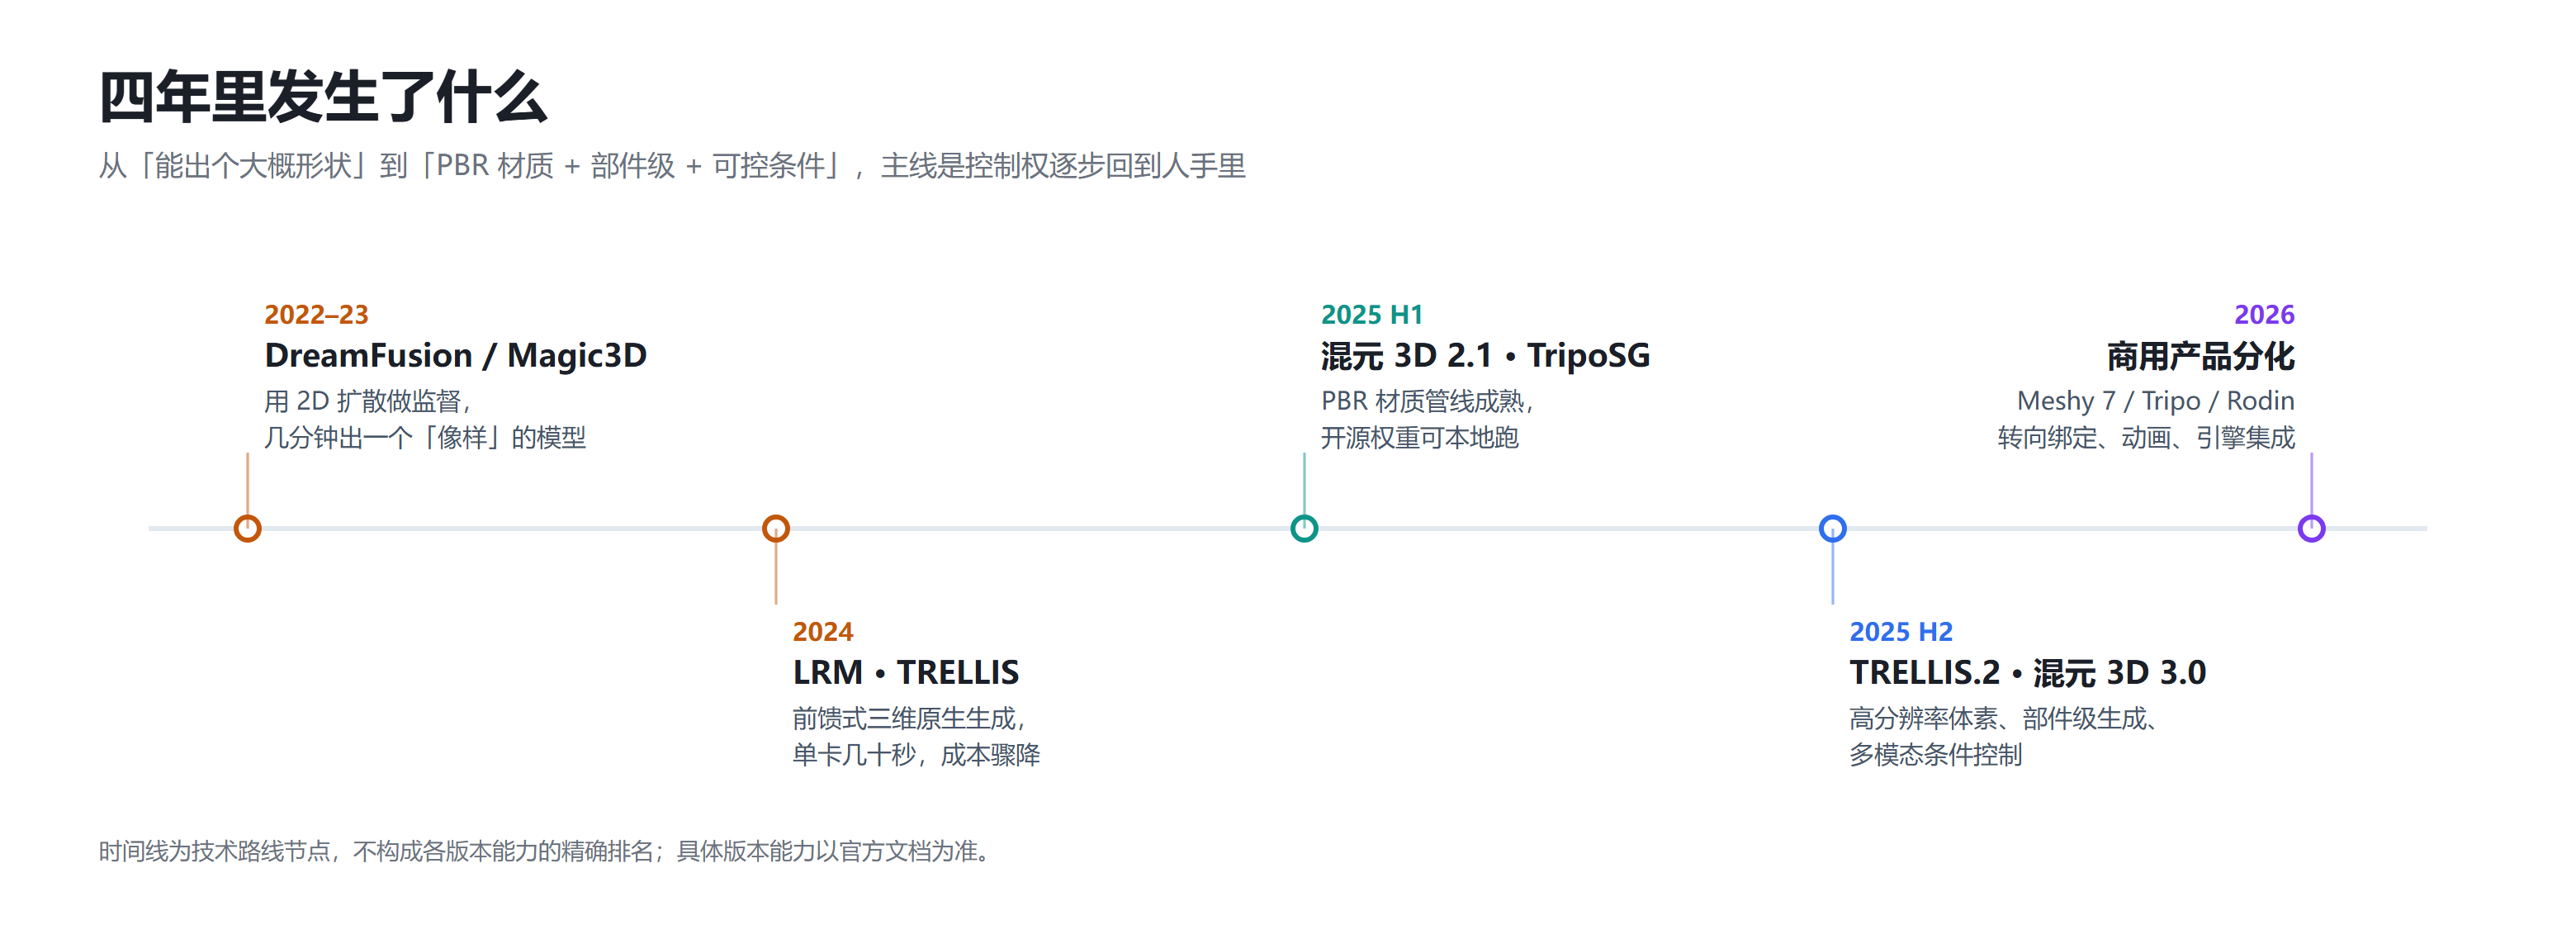The image size is (2576, 925).
Task: Select the TRELLIS.2 • 混元 3D 3.0 title
Action: (x=2027, y=673)
